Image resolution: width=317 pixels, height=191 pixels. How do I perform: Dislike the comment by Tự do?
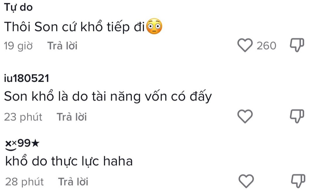tap(297, 45)
